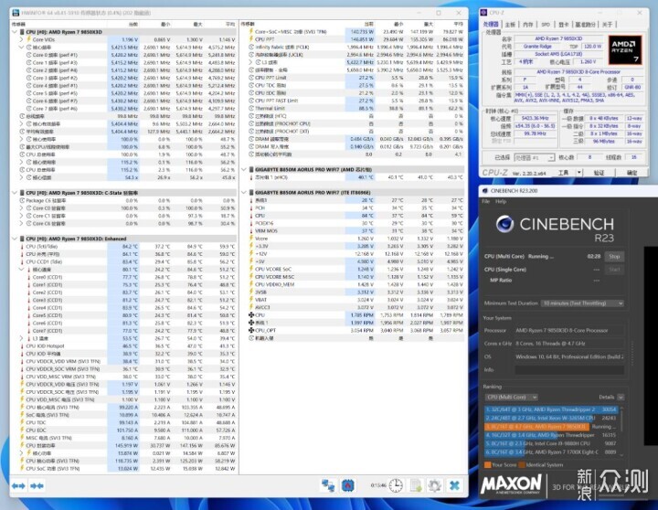Expand the Core VIDs tree row
The width and height of the screenshot is (658, 510).
coord(21,39)
